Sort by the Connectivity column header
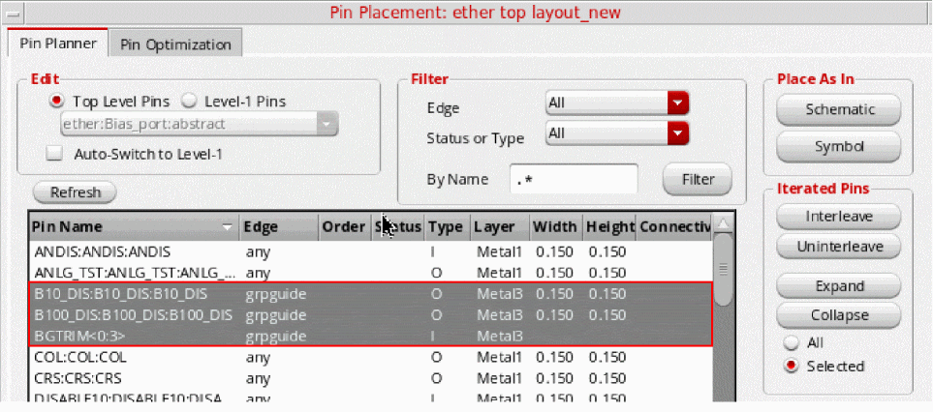Viewport: 933px width, 412px height. (674, 226)
